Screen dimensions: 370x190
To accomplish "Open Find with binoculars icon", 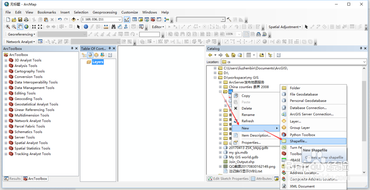I will point(114,27).
